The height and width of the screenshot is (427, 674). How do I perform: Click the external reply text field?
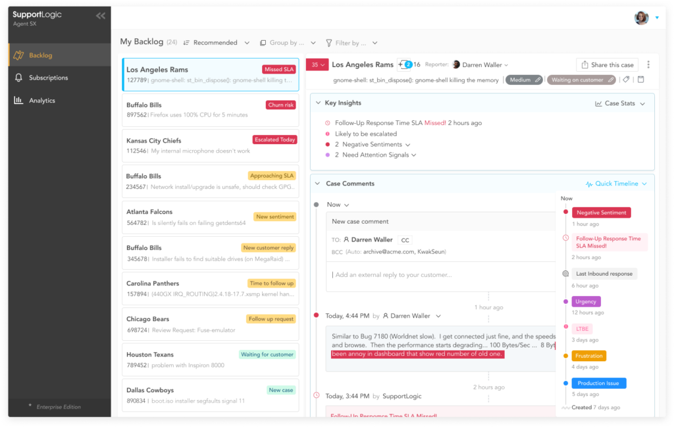click(x=440, y=275)
